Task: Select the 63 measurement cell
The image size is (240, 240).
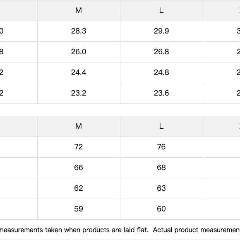Action: [161, 188]
